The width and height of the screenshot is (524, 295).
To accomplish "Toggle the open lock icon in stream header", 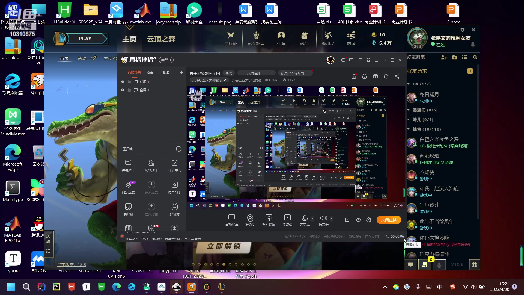I will click(364, 76).
